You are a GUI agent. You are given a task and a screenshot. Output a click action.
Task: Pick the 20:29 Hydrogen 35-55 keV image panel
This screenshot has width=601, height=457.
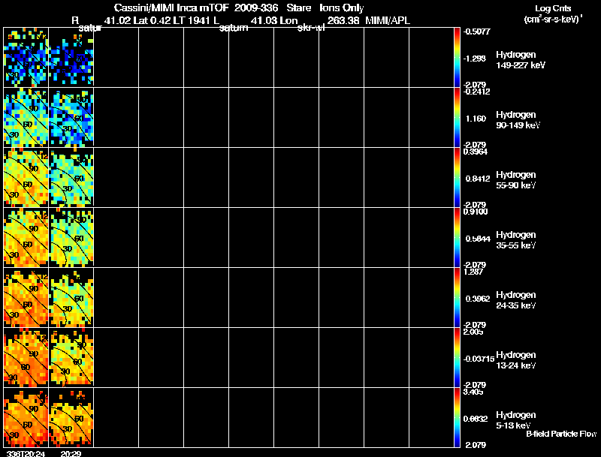(71, 237)
